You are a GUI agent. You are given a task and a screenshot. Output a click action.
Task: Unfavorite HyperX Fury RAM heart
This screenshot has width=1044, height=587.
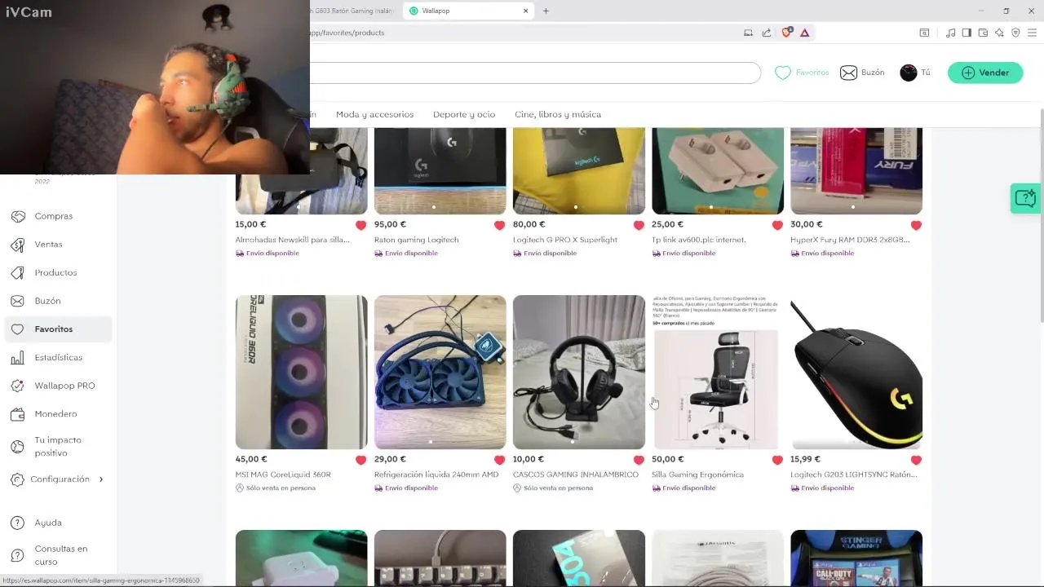coord(916,225)
